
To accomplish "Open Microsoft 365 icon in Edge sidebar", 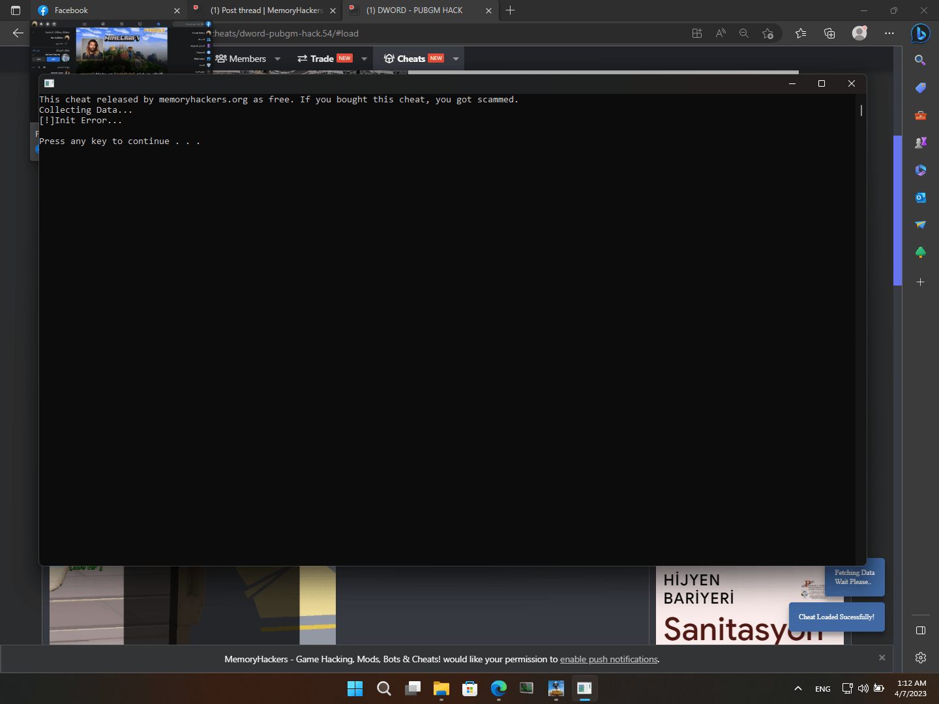I will pyautogui.click(x=920, y=169).
